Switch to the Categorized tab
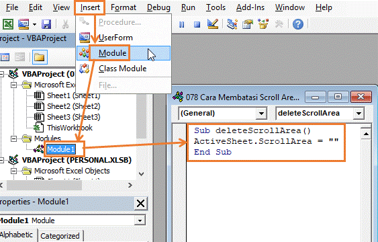 click(60, 236)
